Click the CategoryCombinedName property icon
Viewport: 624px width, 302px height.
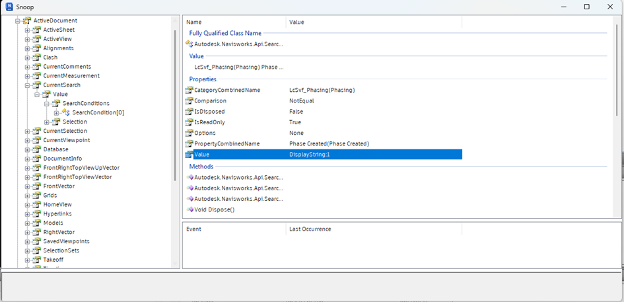tap(190, 90)
